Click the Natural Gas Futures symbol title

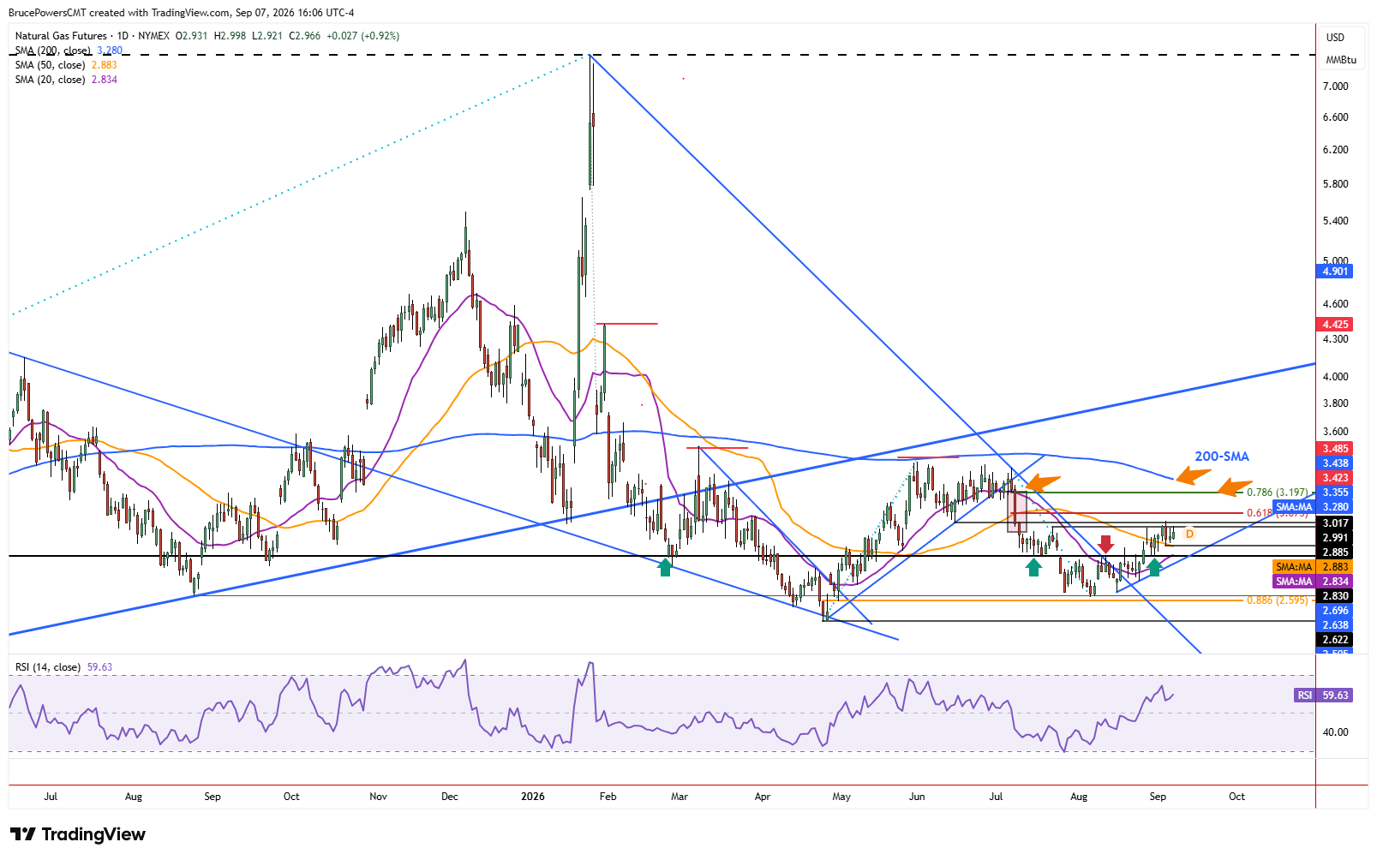61,36
